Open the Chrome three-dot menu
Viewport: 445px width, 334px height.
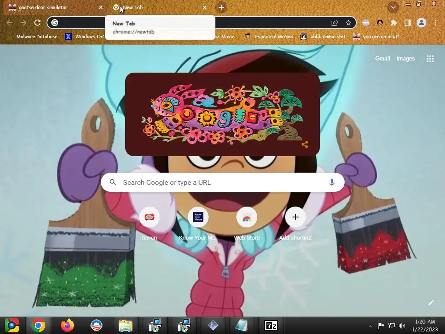(435, 23)
